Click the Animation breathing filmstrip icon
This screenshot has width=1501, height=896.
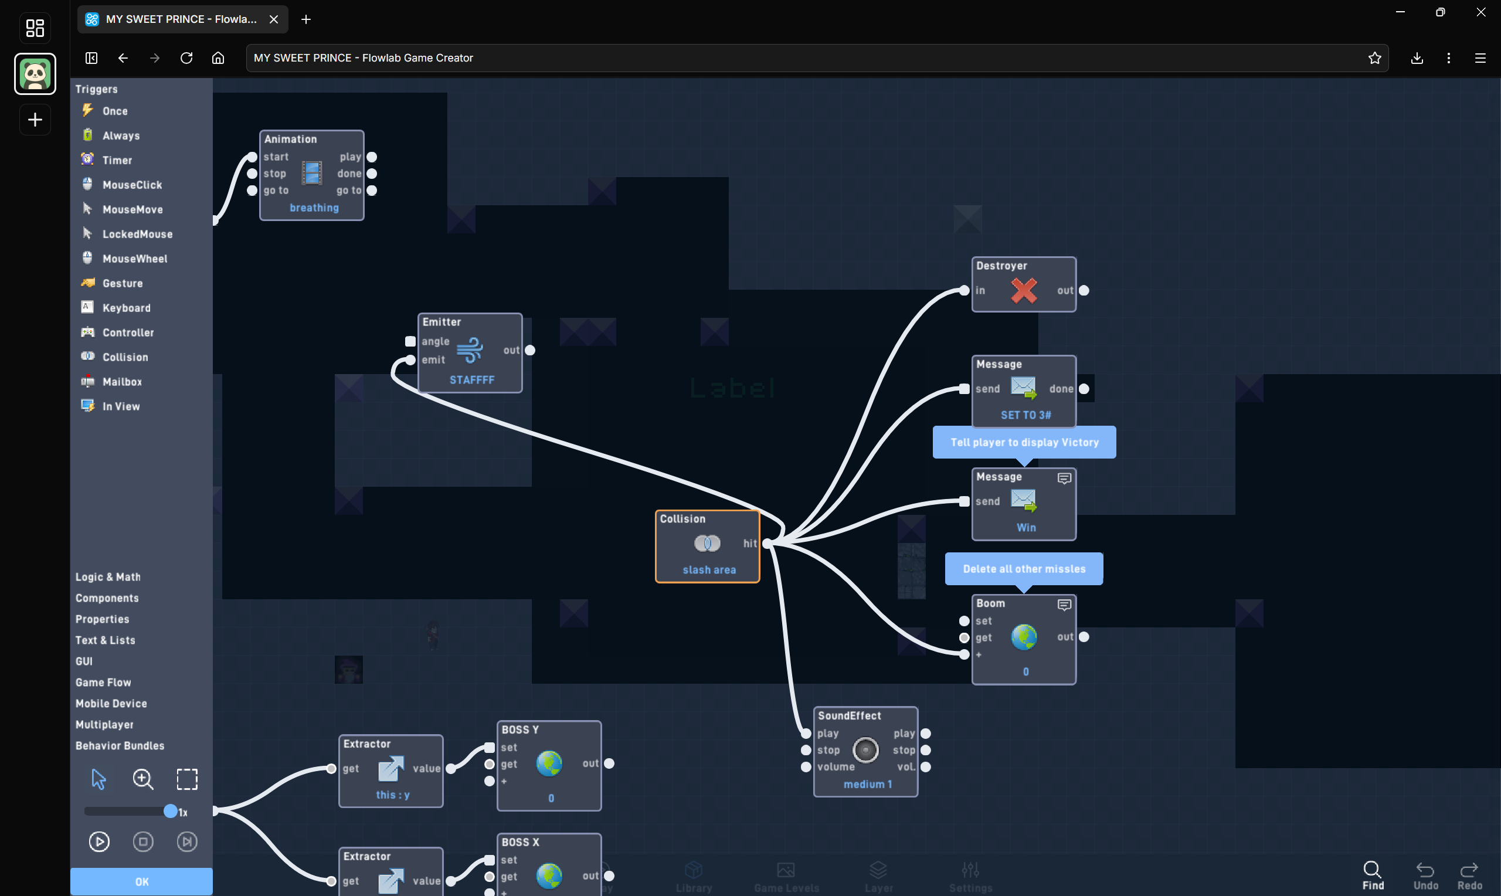[x=311, y=174]
